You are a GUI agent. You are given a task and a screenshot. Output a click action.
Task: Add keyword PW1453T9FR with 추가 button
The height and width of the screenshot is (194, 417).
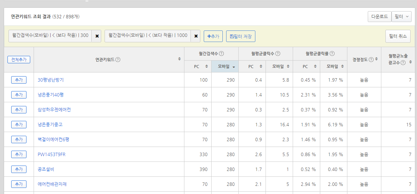(x=19, y=154)
